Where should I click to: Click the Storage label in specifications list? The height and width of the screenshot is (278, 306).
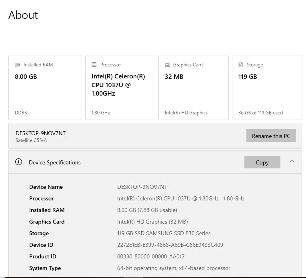(x=39, y=233)
